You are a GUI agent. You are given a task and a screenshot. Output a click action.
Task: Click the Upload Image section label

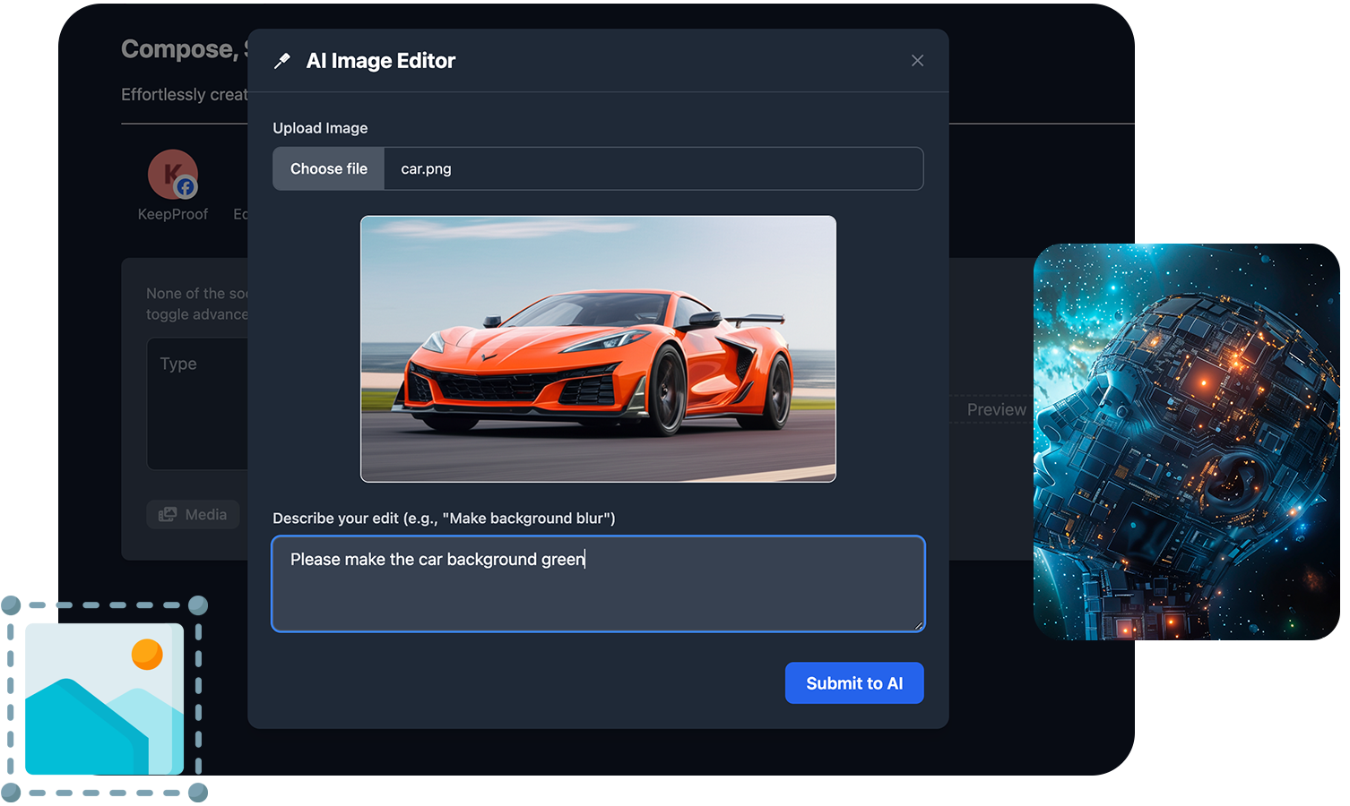click(320, 127)
